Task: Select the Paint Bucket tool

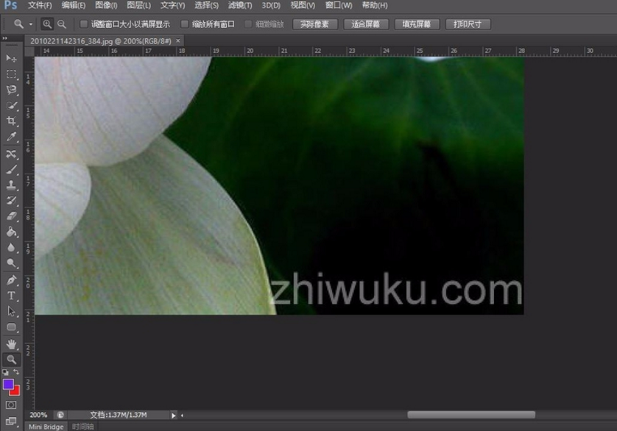Action: pyautogui.click(x=11, y=232)
